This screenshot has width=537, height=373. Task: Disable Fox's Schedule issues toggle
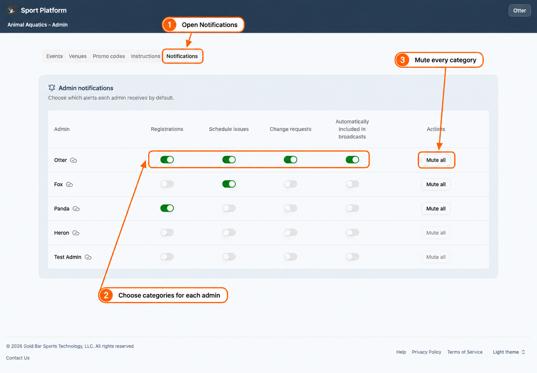click(229, 184)
